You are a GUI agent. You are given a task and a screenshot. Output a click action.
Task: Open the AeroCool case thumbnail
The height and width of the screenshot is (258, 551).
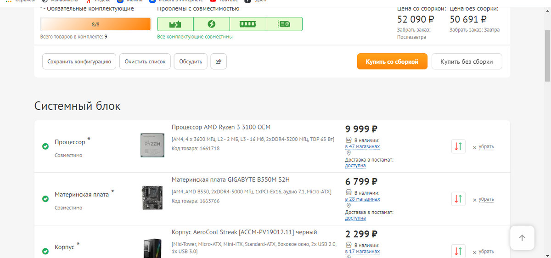point(152,248)
